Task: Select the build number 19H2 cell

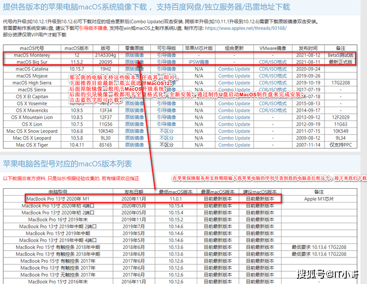Action: [106, 69]
